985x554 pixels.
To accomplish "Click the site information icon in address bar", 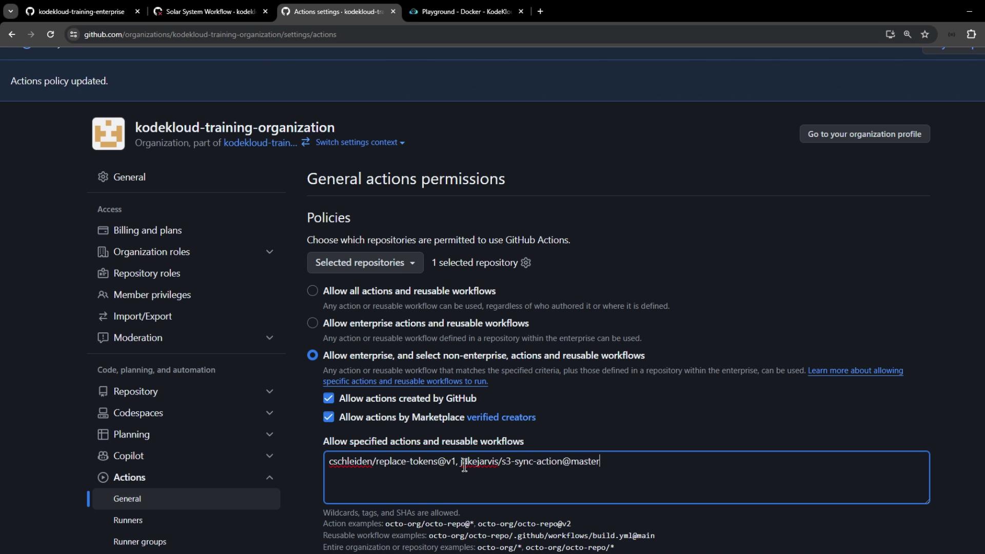I will click(x=73, y=34).
